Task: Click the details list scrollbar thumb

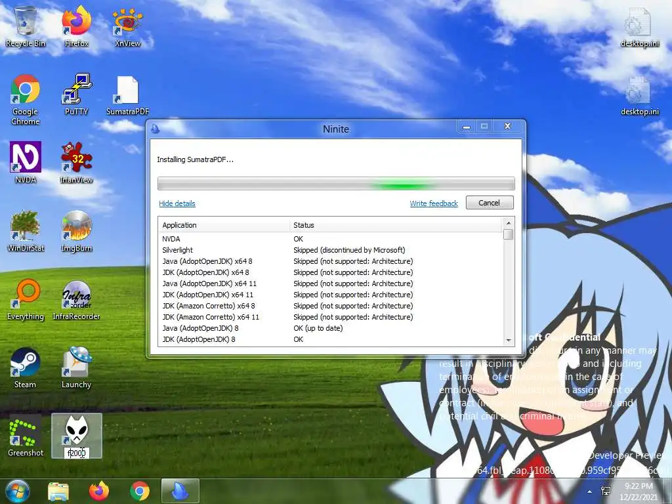Action: pyautogui.click(x=509, y=234)
